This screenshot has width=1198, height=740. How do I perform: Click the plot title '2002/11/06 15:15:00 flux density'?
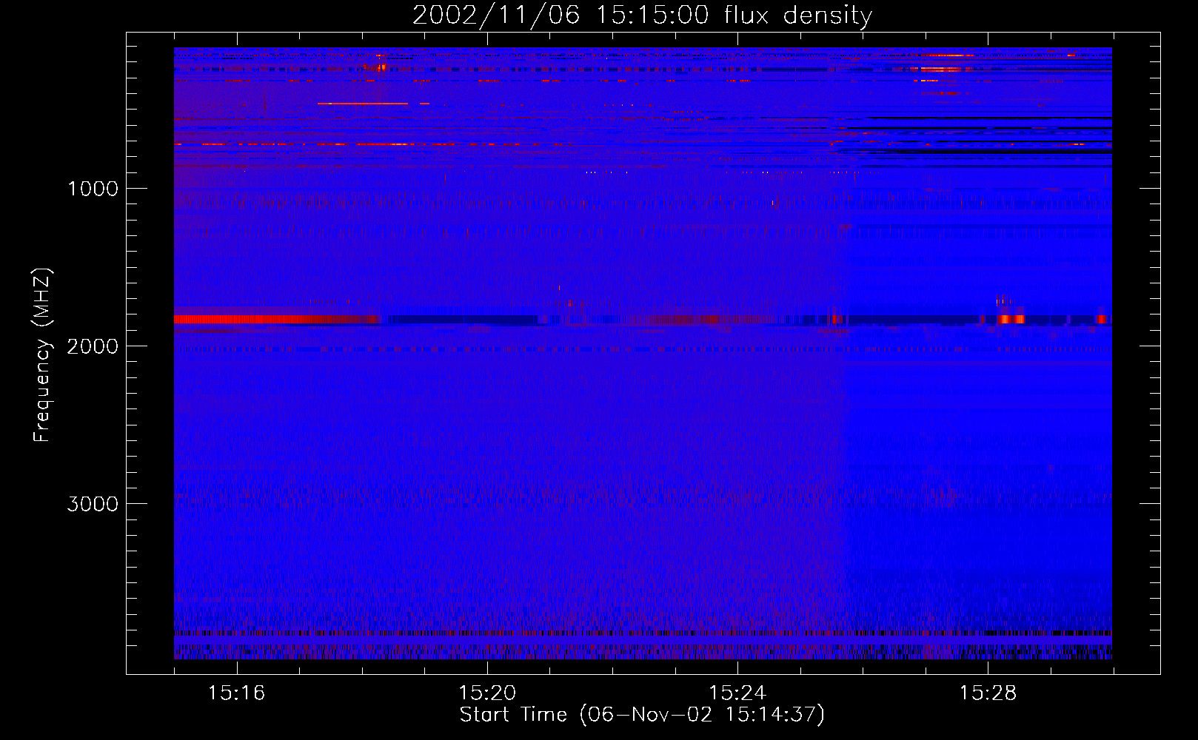click(642, 16)
